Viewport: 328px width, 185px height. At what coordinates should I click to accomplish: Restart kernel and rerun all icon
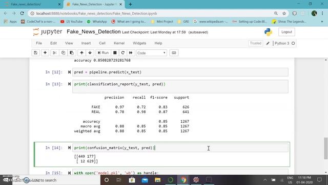(x=131, y=53)
